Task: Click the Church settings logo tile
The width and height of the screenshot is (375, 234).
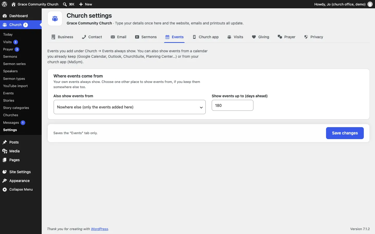Action: pos(55,18)
